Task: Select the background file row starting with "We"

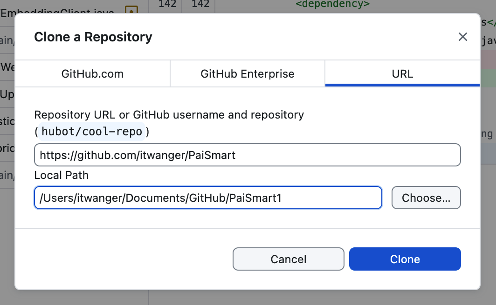Action: tap(7, 68)
